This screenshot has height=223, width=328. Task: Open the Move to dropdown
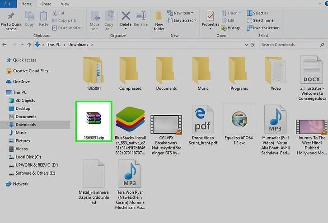tap(95, 21)
